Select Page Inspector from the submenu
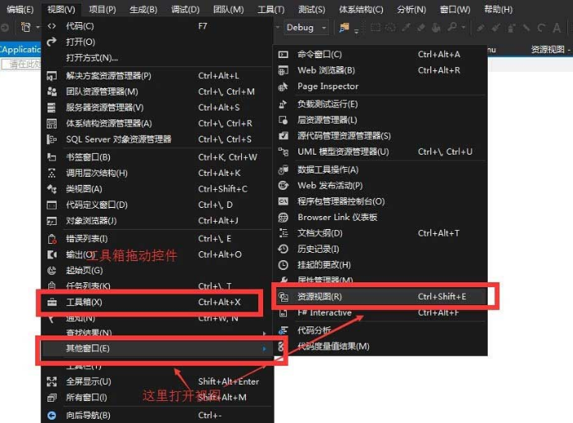573x423 pixels. point(328,87)
